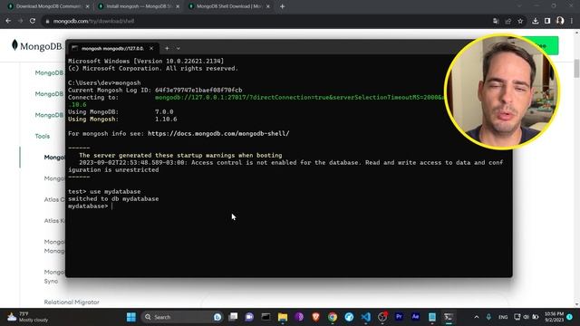Screen dimensions: 580x326
Task: Open the terminal profiles dropdown arrow
Action: coord(179,48)
